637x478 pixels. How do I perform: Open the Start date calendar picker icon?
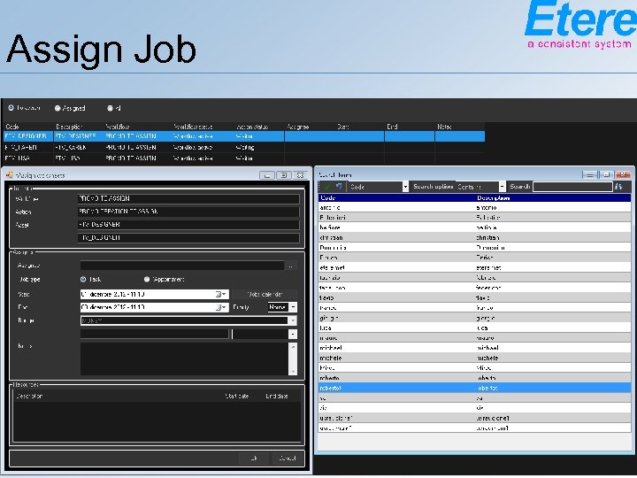[x=220, y=294]
